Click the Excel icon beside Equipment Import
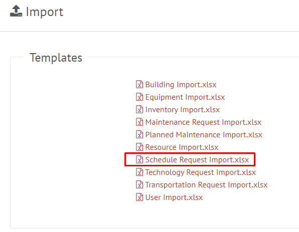Image resolution: width=299 pixels, height=232 pixels. 139,97
